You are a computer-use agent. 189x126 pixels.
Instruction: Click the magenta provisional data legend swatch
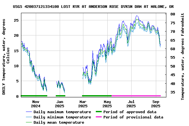point(99,117)
